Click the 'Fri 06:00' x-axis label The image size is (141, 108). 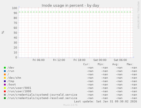39,60
